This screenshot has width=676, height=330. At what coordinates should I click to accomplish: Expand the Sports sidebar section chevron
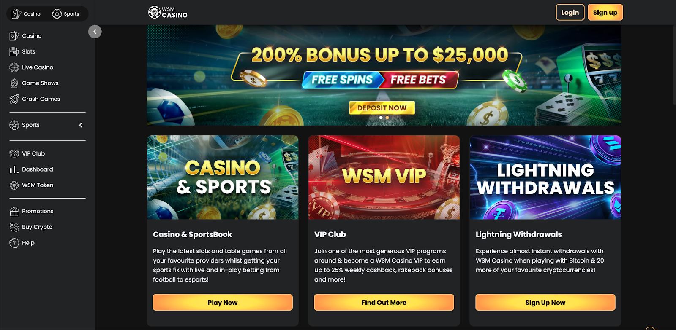click(81, 125)
